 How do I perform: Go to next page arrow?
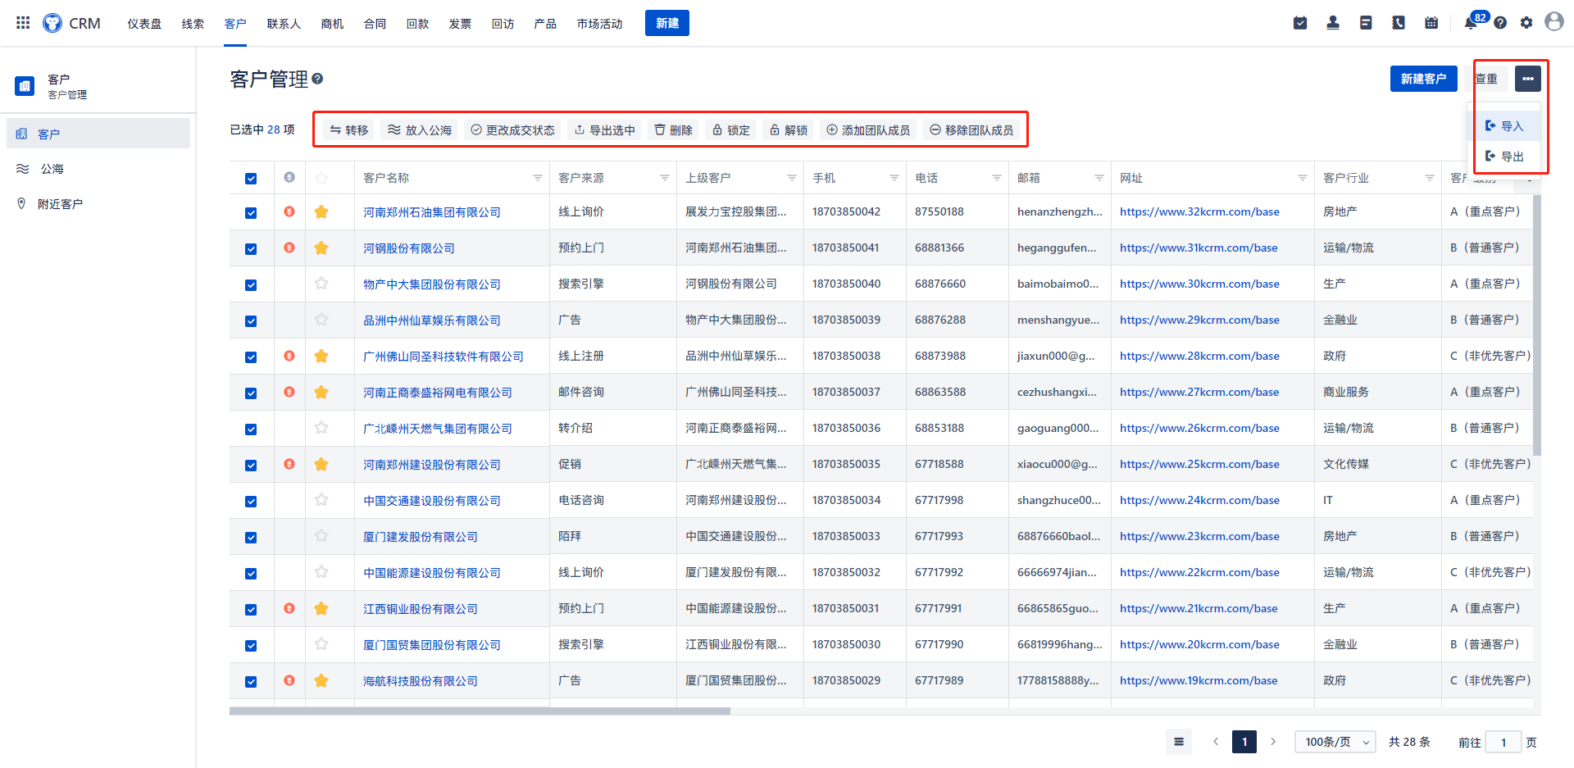1273,742
